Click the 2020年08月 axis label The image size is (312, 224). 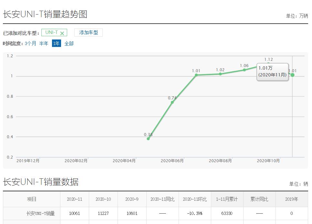coord(220,161)
